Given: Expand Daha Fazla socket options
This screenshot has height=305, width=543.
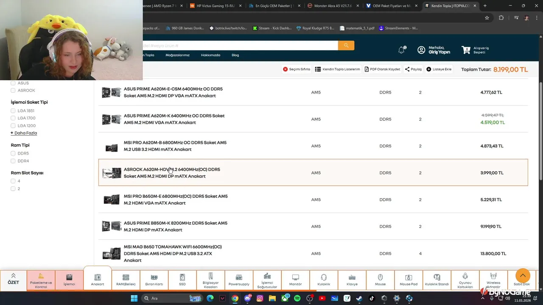Looking at the screenshot, I should (x=24, y=133).
